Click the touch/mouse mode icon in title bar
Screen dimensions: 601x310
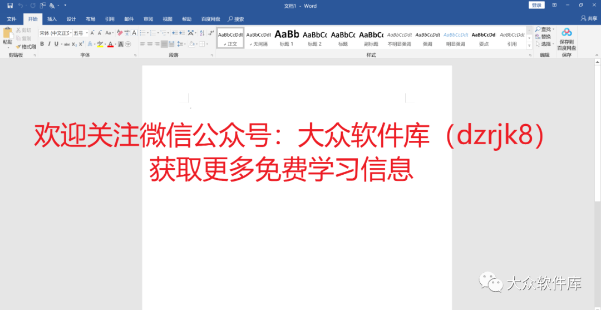click(43, 6)
